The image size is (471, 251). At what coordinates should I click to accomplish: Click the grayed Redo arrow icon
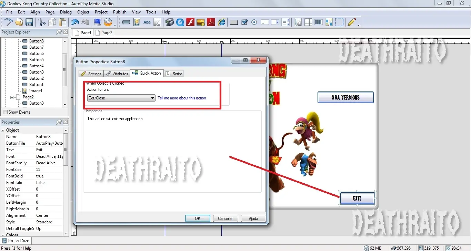[x=85, y=22]
